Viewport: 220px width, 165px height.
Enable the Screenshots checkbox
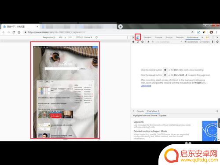(x=186, y=42)
